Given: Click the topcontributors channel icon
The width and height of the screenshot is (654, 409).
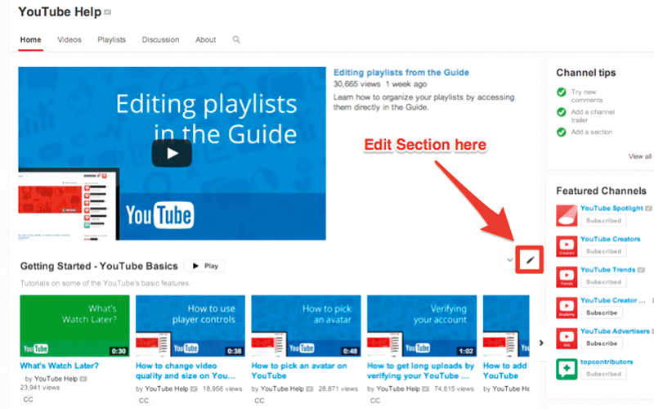Looking at the screenshot, I should point(567,368).
